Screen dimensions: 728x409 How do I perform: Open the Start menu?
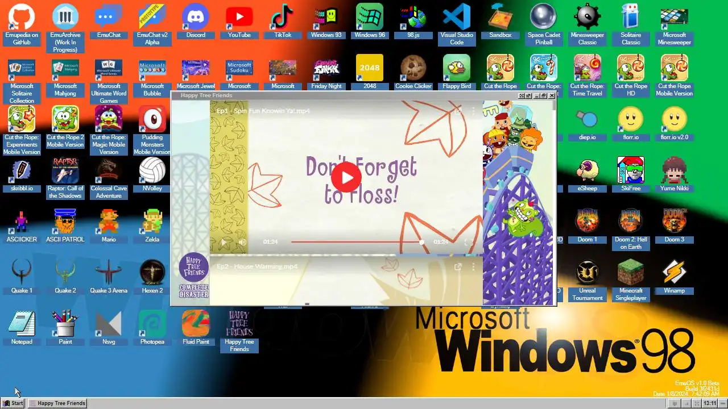click(13, 403)
